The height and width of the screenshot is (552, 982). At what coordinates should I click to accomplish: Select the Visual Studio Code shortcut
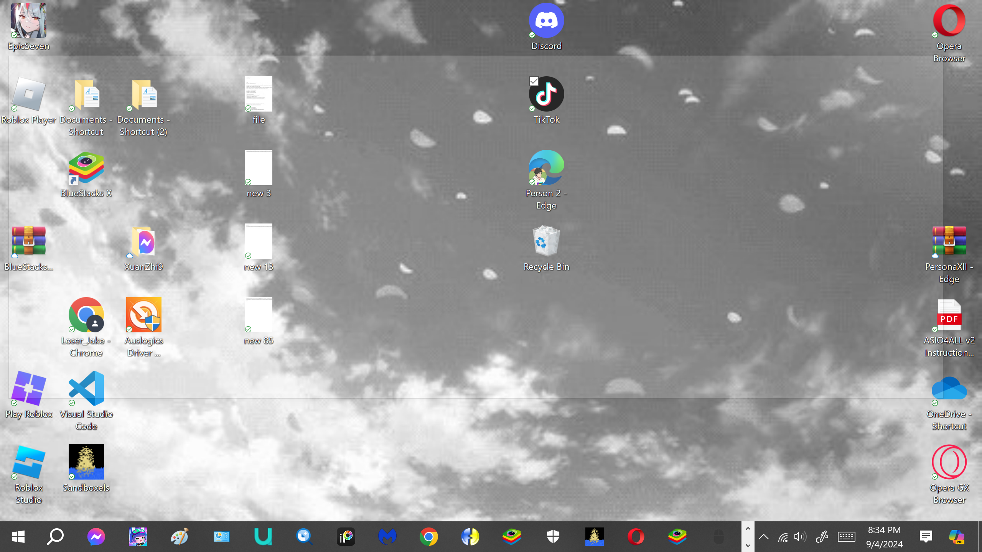click(86, 388)
